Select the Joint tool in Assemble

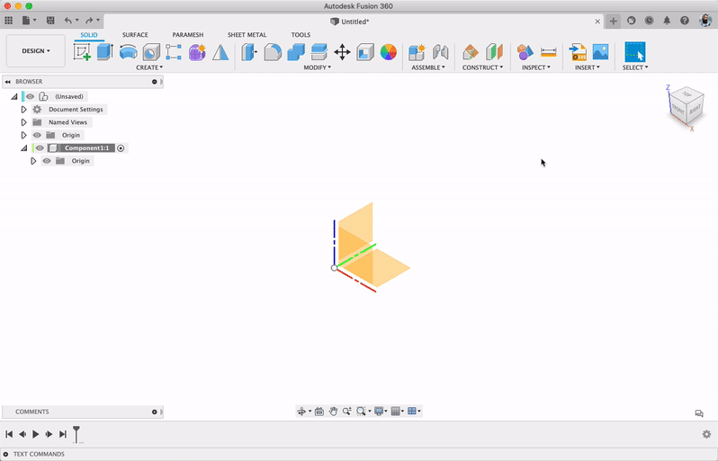pos(441,52)
